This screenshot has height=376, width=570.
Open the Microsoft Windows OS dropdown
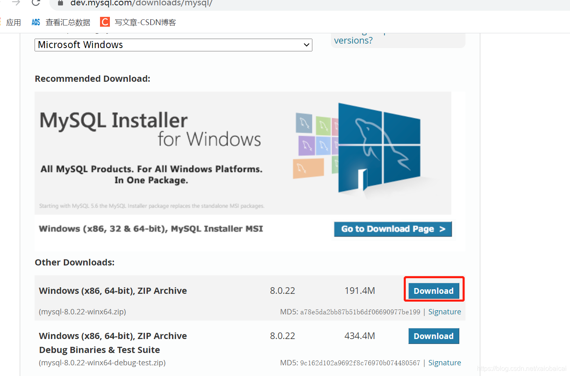coord(173,45)
